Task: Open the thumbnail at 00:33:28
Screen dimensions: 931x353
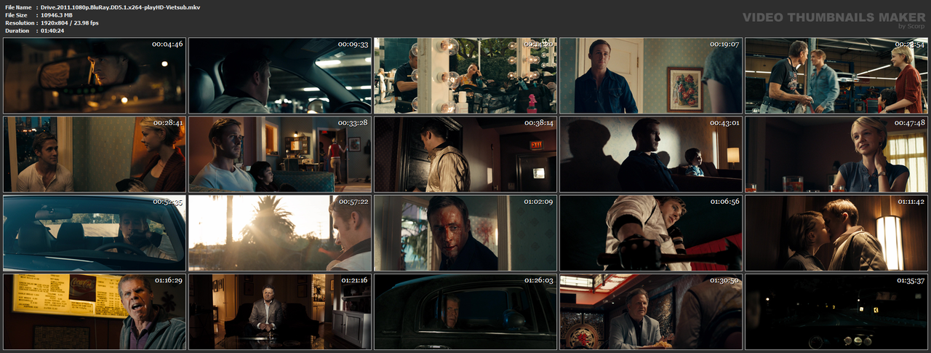Action: click(x=280, y=154)
